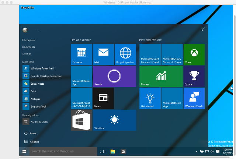
Task: Expand Start menu to full screen
Action: pos(203,29)
